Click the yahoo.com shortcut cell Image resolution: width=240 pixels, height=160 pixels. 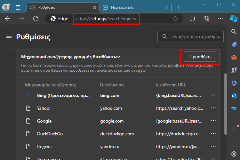(111, 108)
